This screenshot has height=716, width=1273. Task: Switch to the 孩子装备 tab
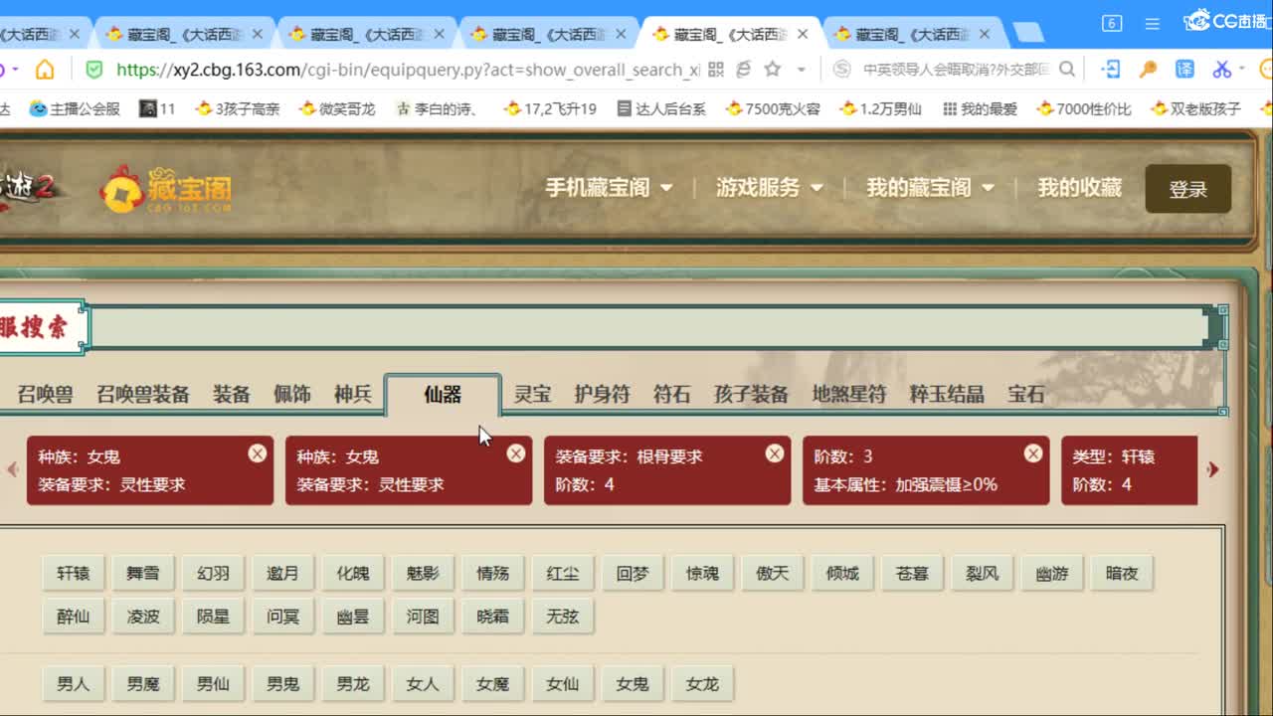[751, 394]
